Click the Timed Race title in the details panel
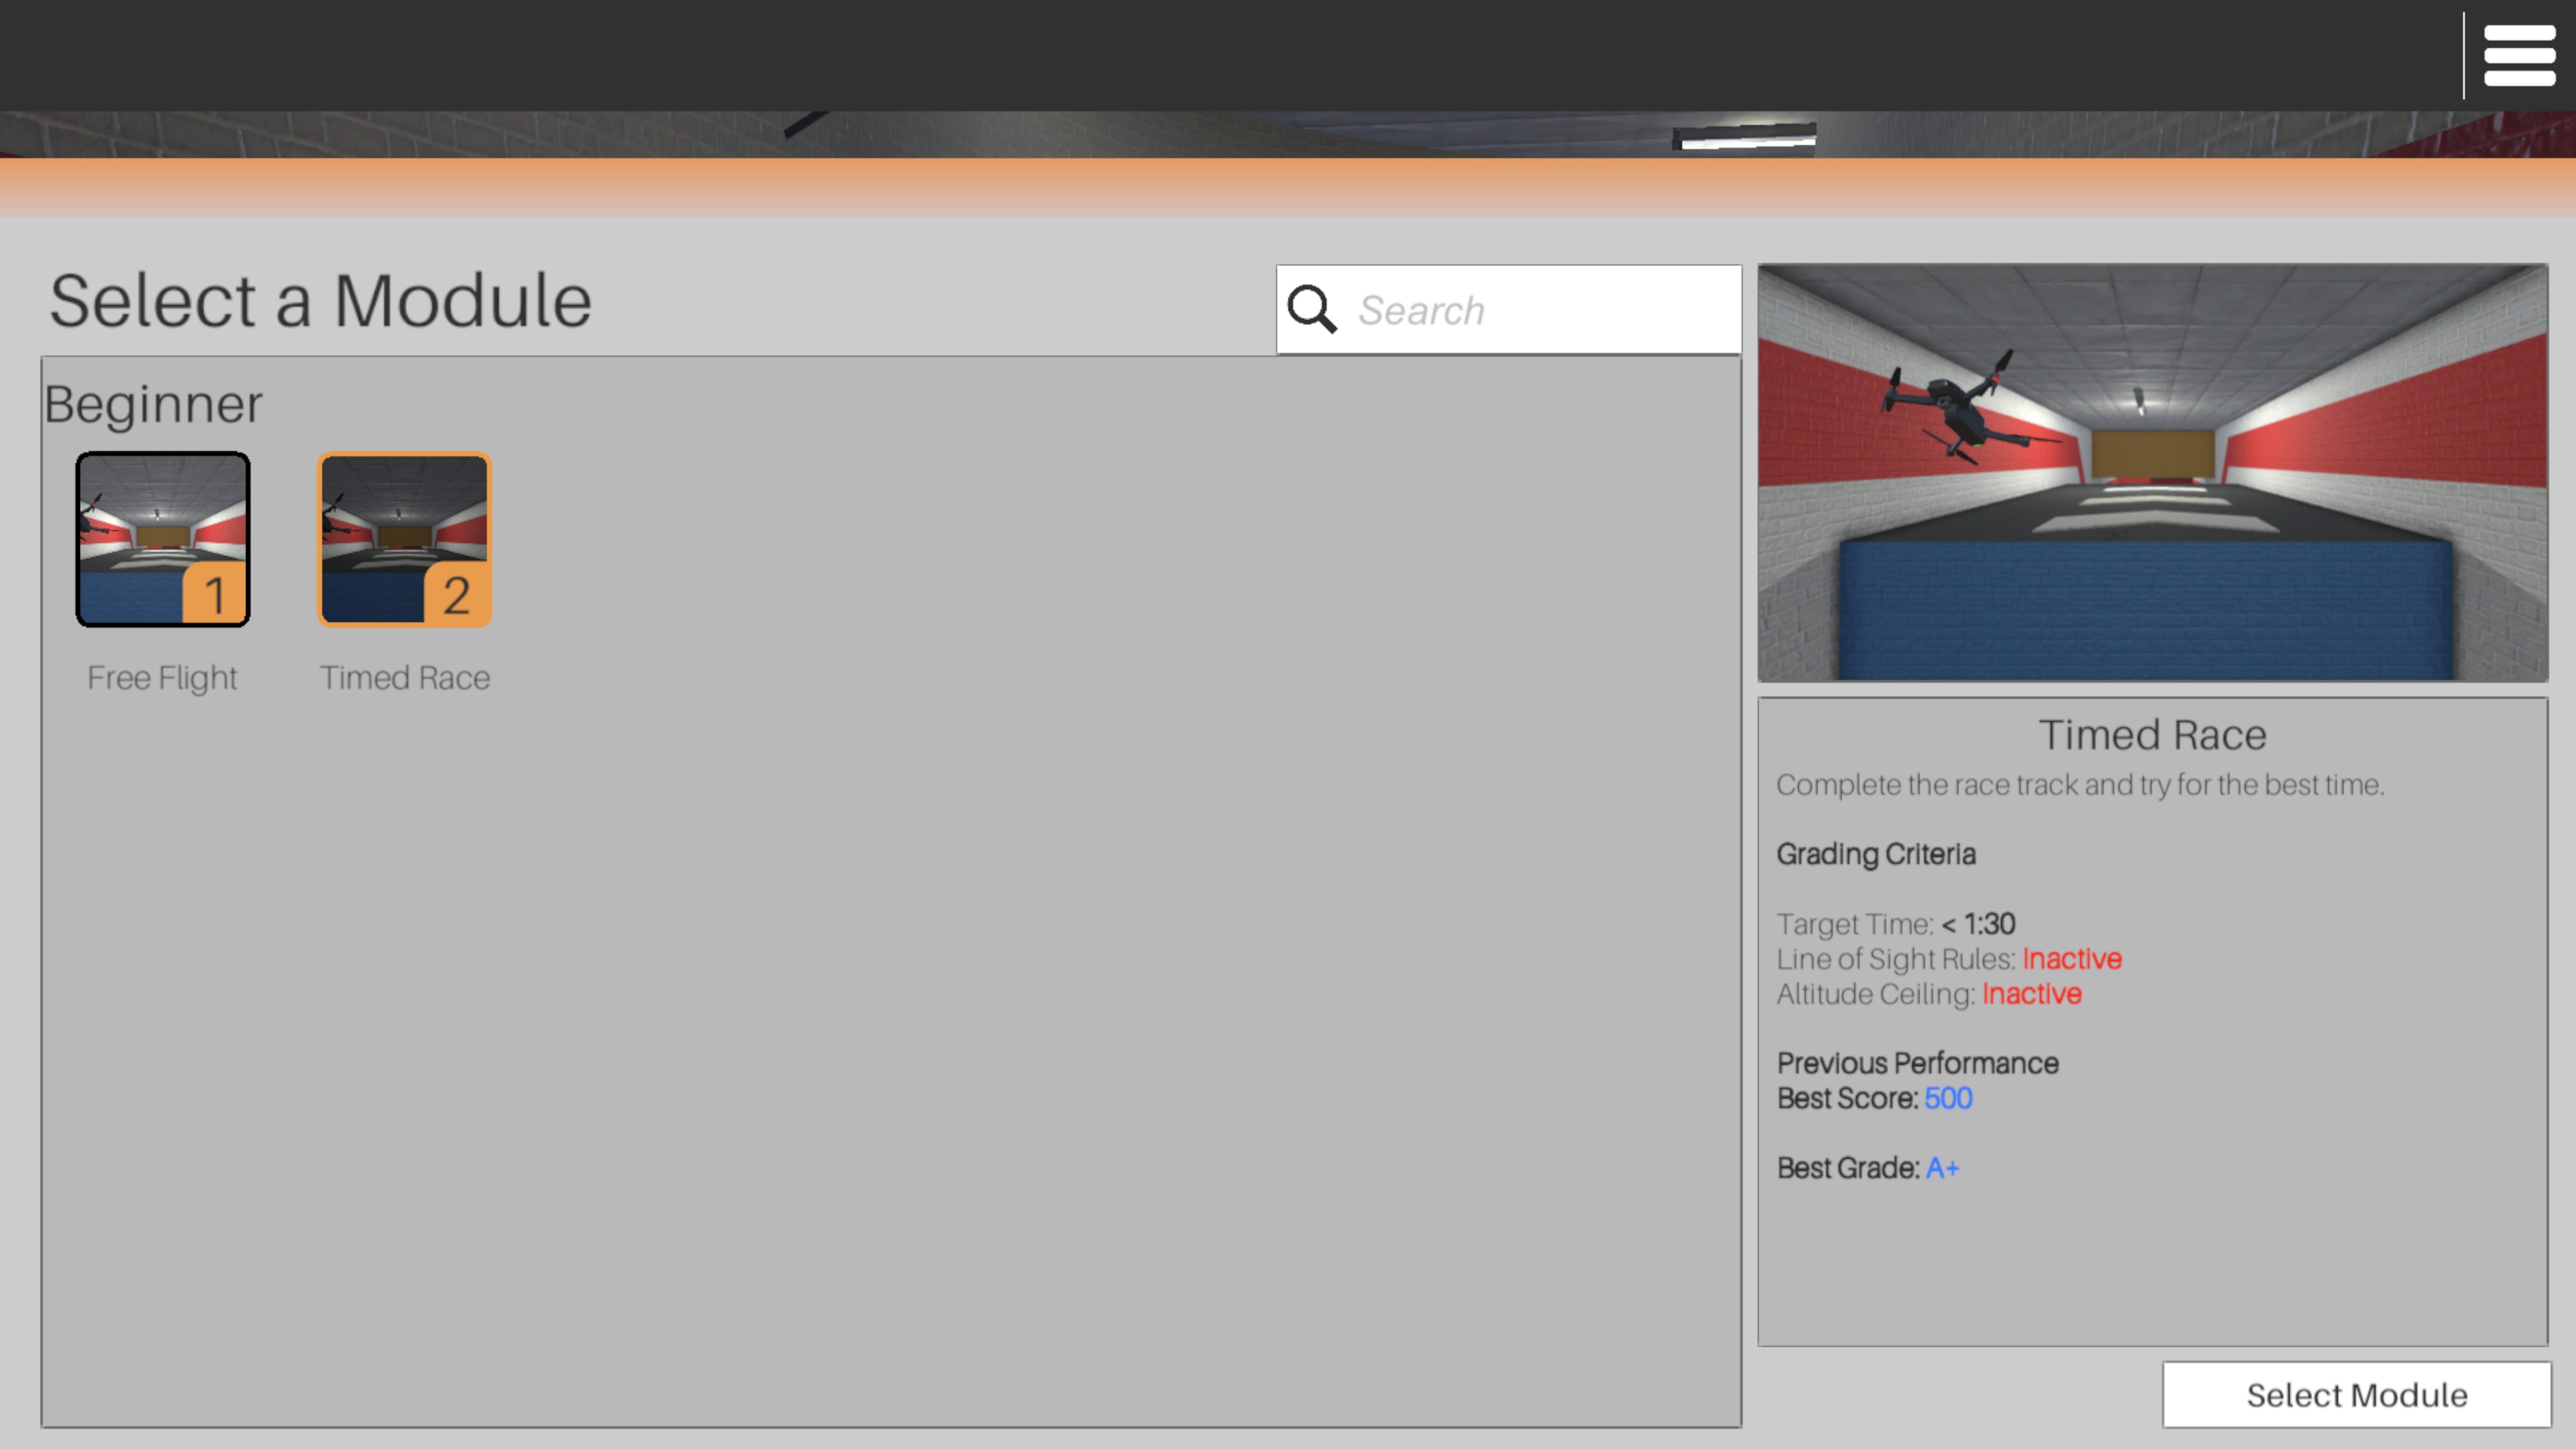The image size is (2576, 1449). (x=2152, y=735)
